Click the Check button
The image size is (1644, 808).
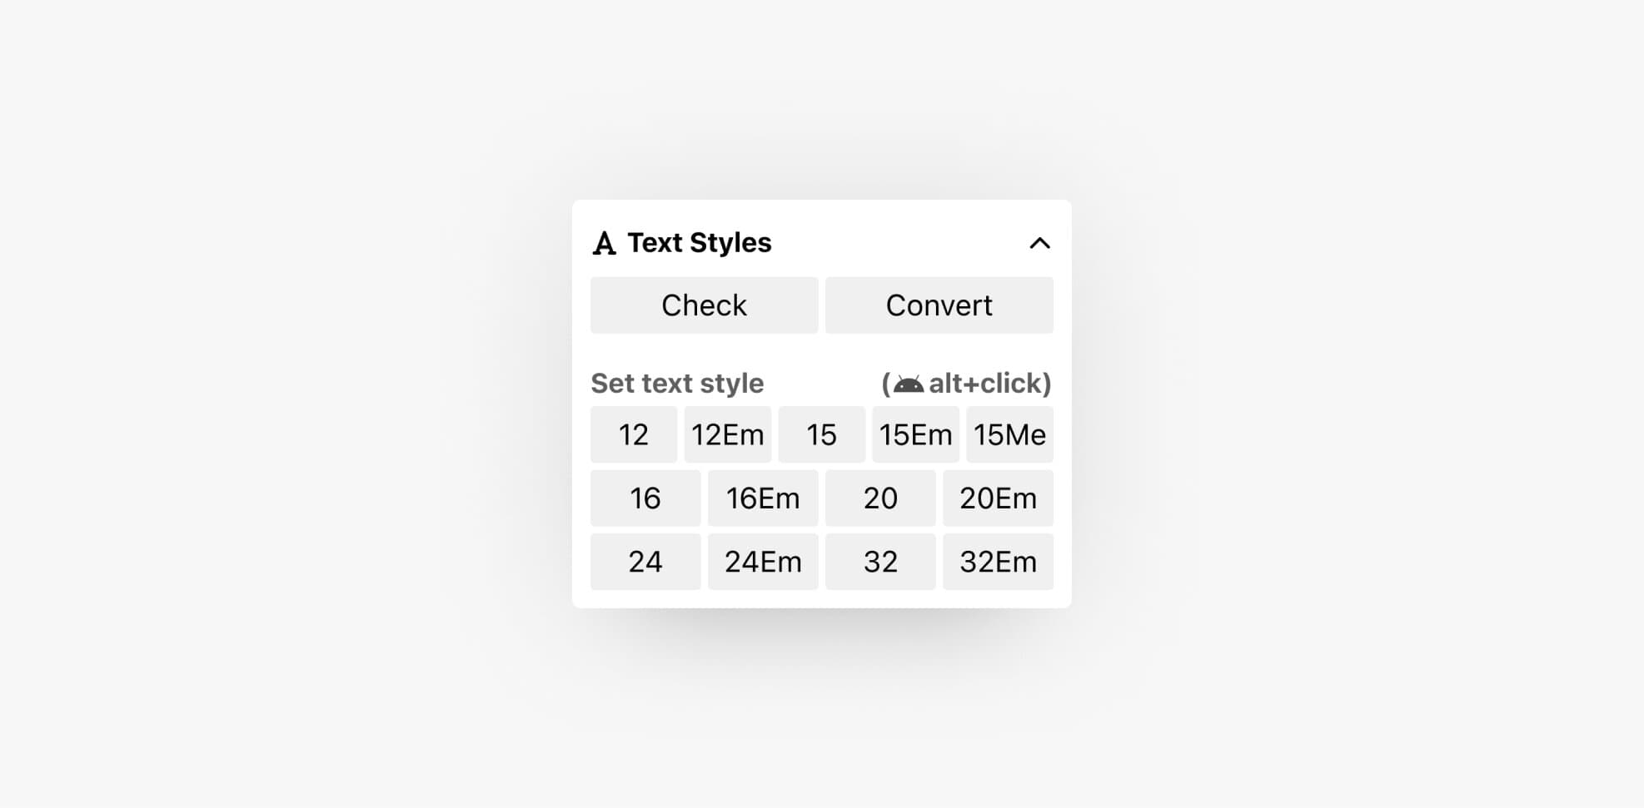click(x=704, y=305)
